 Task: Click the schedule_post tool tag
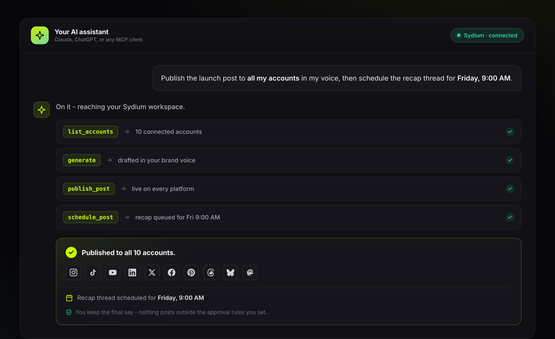(x=91, y=217)
